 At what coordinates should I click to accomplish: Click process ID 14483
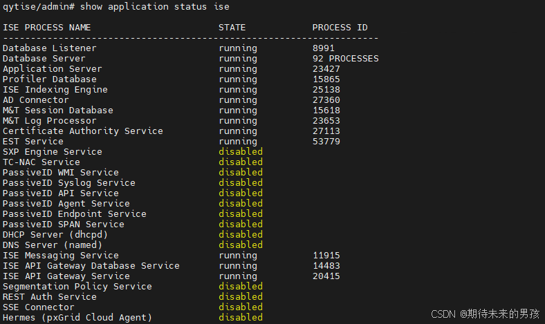[x=326, y=266]
